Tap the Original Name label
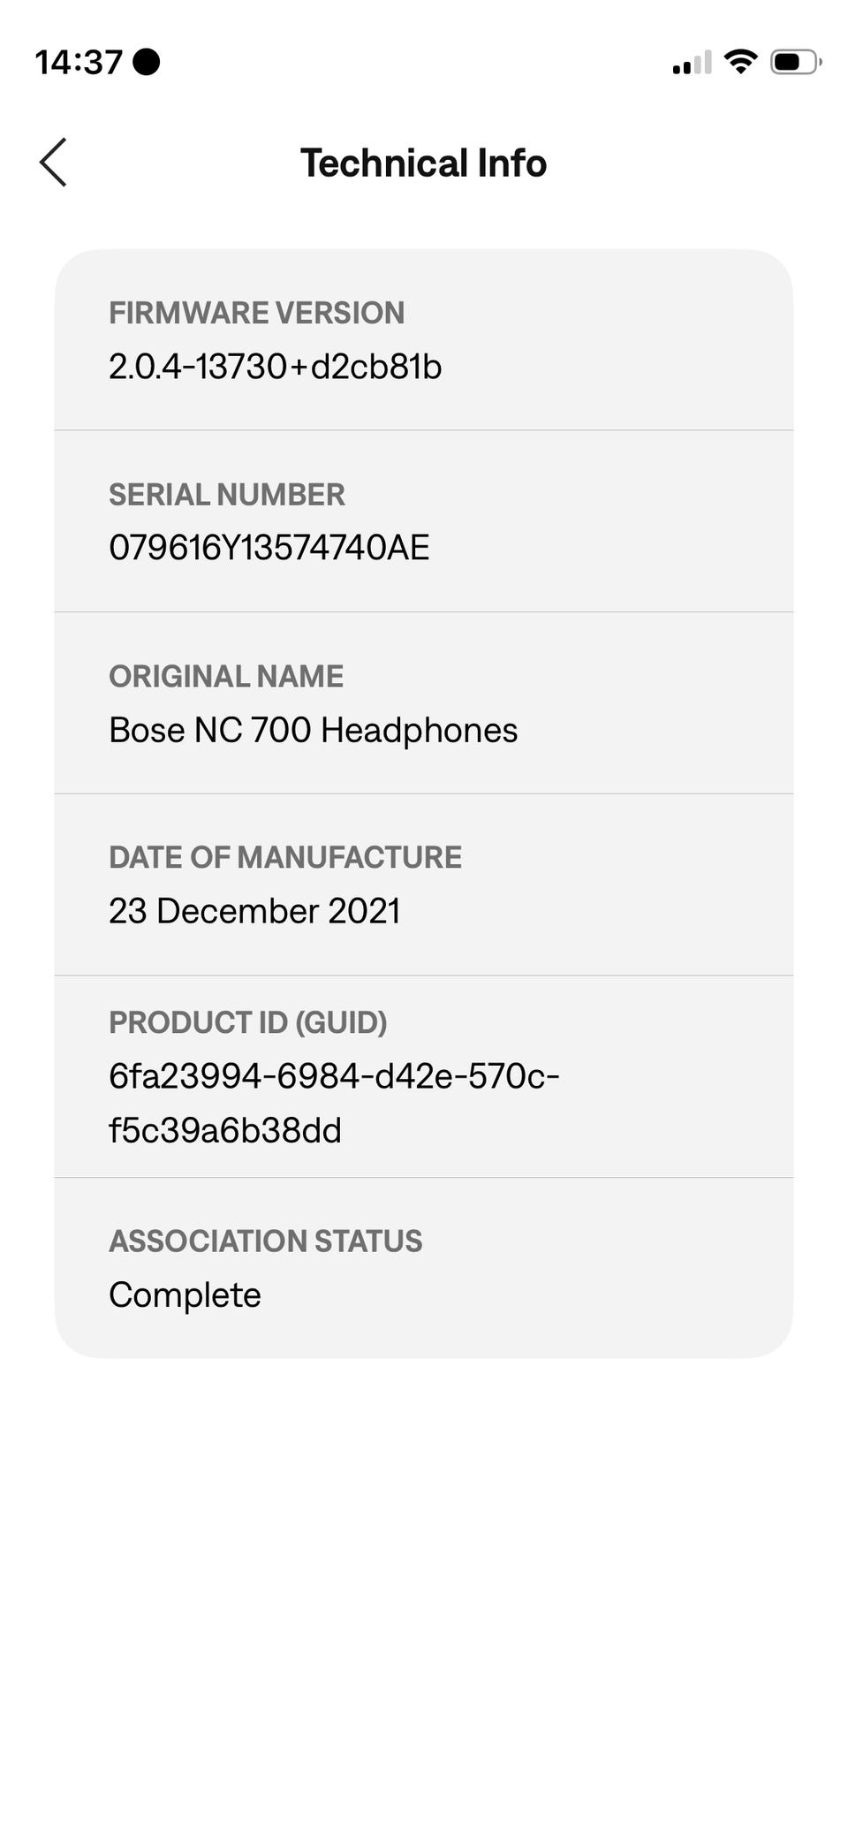This screenshot has height=1837, width=848. [x=226, y=676]
